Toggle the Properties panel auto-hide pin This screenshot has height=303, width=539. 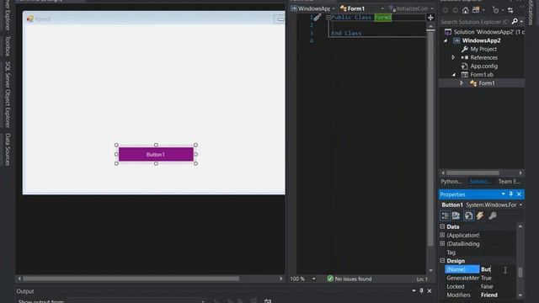pyautogui.click(x=511, y=194)
